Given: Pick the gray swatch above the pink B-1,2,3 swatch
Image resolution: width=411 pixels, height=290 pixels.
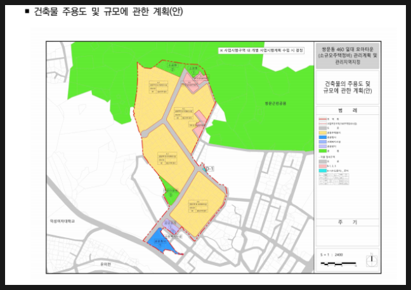Looking at the screenshot, I should click(x=323, y=162).
